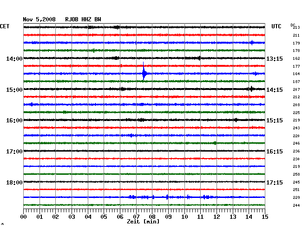302x229 pixels.
Task: Click the green burst near minute 12 above the 16:15 UTC trace
Action: coord(215,143)
